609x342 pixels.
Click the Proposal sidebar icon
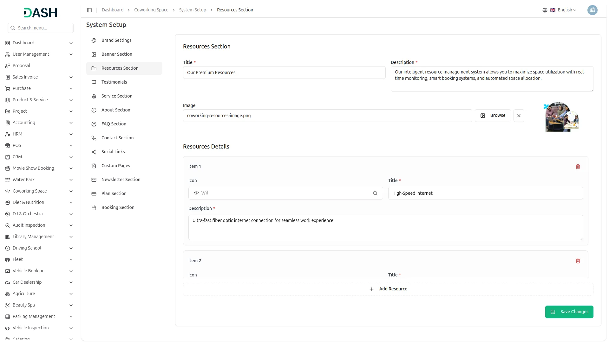[x=8, y=66]
